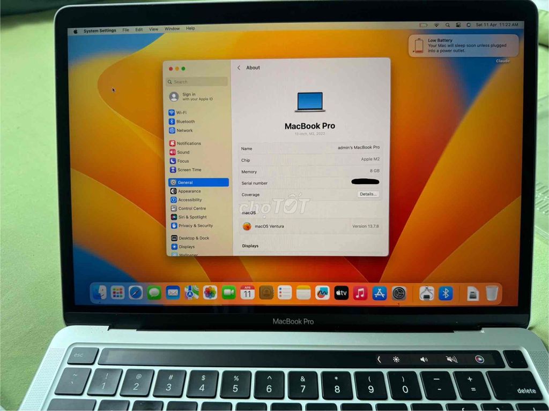Select General in the sidebar
This screenshot has width=549, height=411.
(198, 182)
